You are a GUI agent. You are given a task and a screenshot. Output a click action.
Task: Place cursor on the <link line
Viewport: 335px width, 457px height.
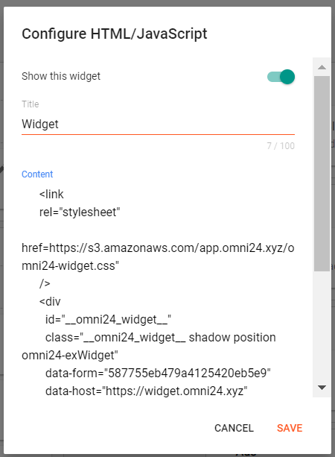(51, 195)
